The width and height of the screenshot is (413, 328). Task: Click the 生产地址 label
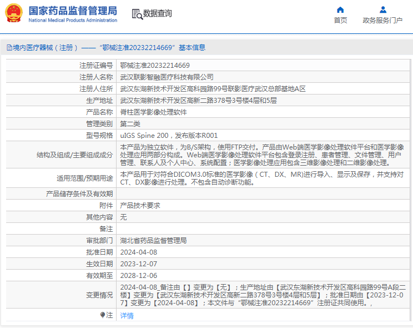pos(99,100)
